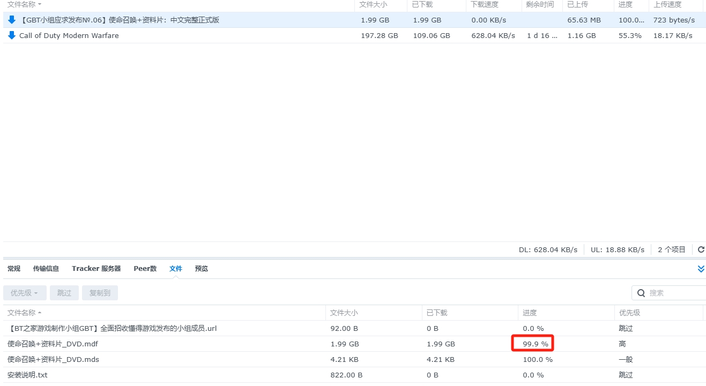Click the 109.06 GB downloaded cell
The height and width of the screenshot is (386, 706).
click(x=432, y=35)
